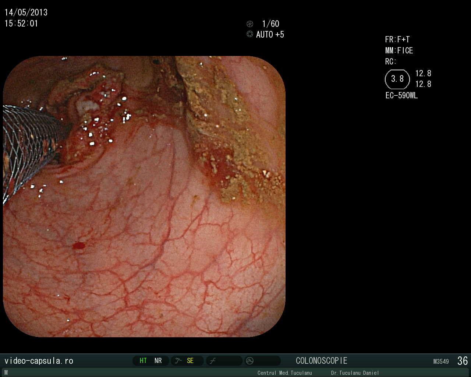The image size is (471, 377).
Task: Click Centrul Med.Tuculanu text
Action: click(285, 373)
